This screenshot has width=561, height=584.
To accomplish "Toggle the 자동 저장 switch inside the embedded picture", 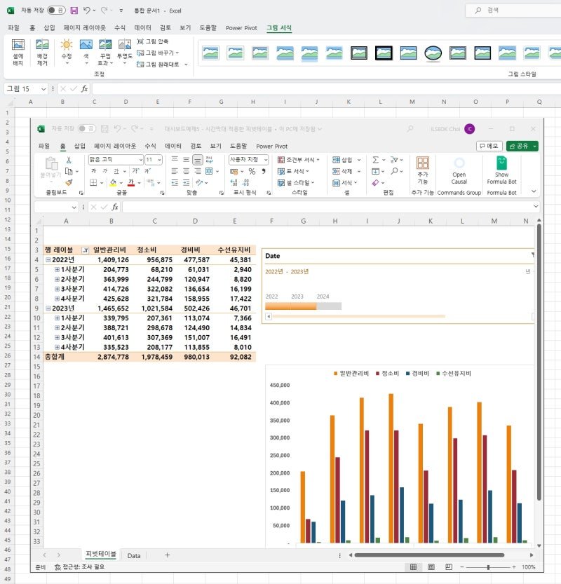I will point(86,128).
